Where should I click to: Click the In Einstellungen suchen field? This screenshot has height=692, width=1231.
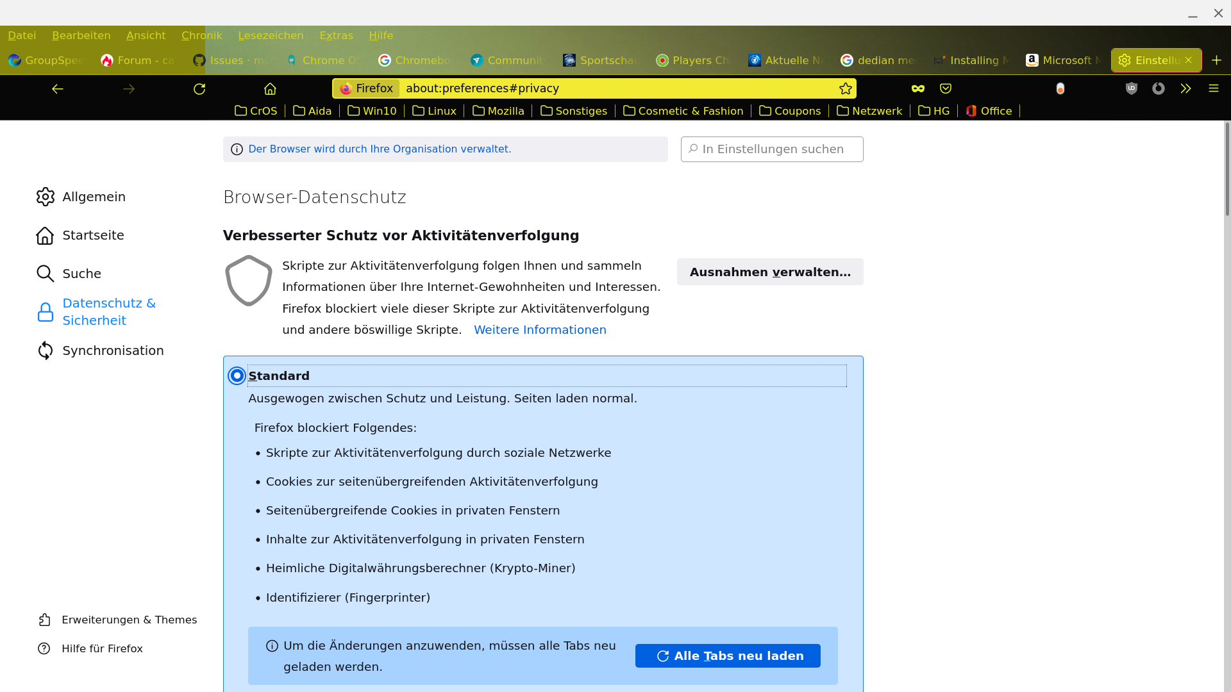(772, 149)
